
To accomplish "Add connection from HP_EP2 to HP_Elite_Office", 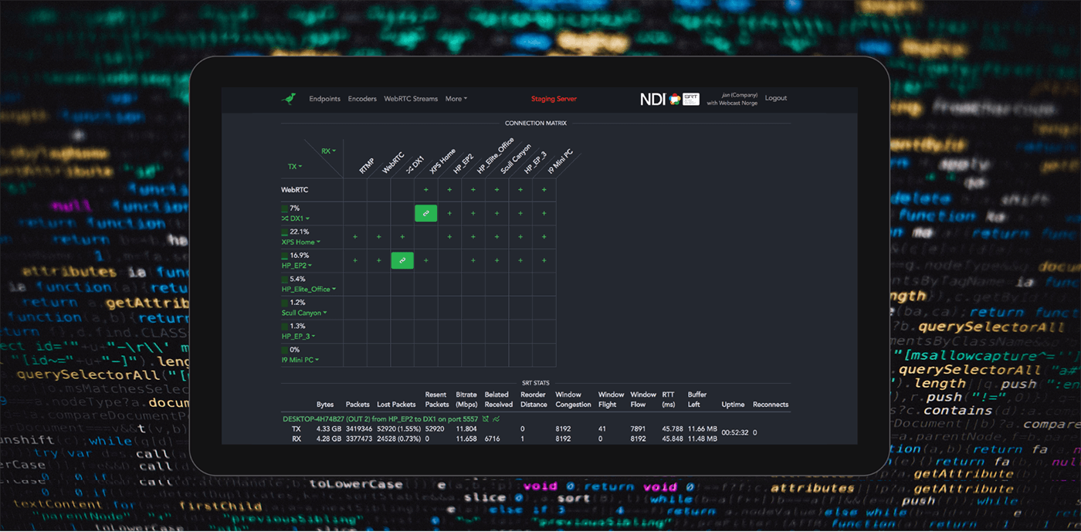I will pos(473,260).
